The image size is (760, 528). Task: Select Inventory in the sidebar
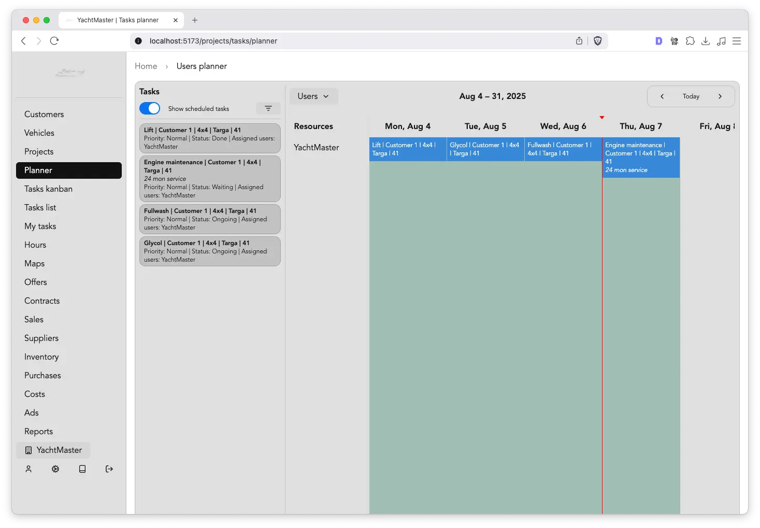[41, 357]
